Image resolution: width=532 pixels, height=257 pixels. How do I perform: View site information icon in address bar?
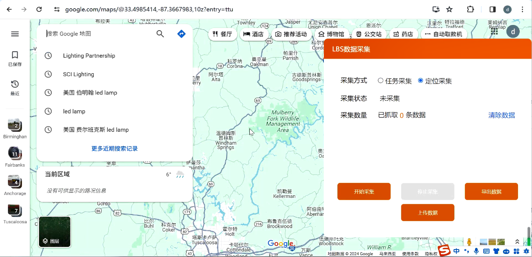click(57, 9)
